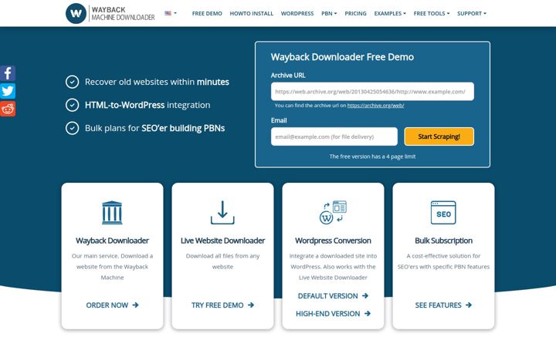Click SEE FEATURES on Bulk Subscription card

[x=443, y=305]
